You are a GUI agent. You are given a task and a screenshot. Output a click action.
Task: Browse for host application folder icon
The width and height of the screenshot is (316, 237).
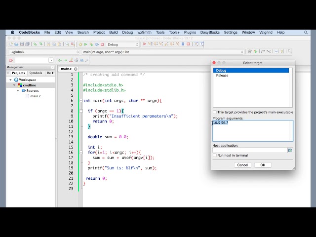(290, 150)
